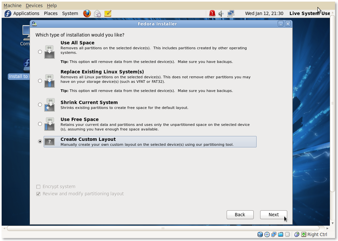338x241 pixels.
Task: Click the VirtualBox display status icon
Action: tap(287, 234)
